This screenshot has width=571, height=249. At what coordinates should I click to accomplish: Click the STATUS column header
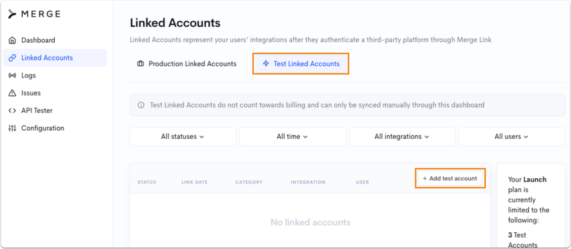147,182
